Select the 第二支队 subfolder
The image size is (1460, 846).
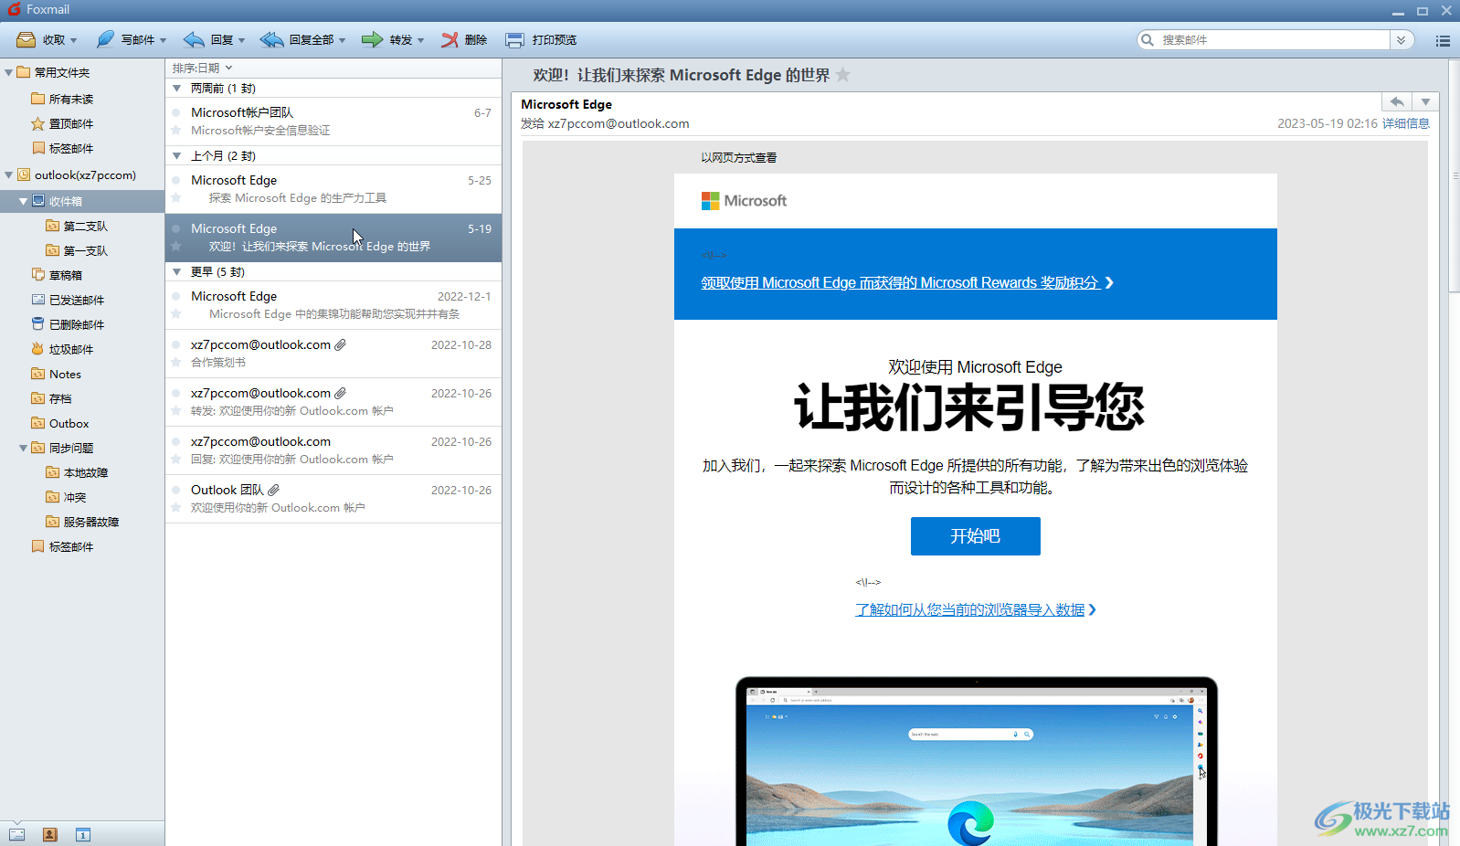click(77, 226)
